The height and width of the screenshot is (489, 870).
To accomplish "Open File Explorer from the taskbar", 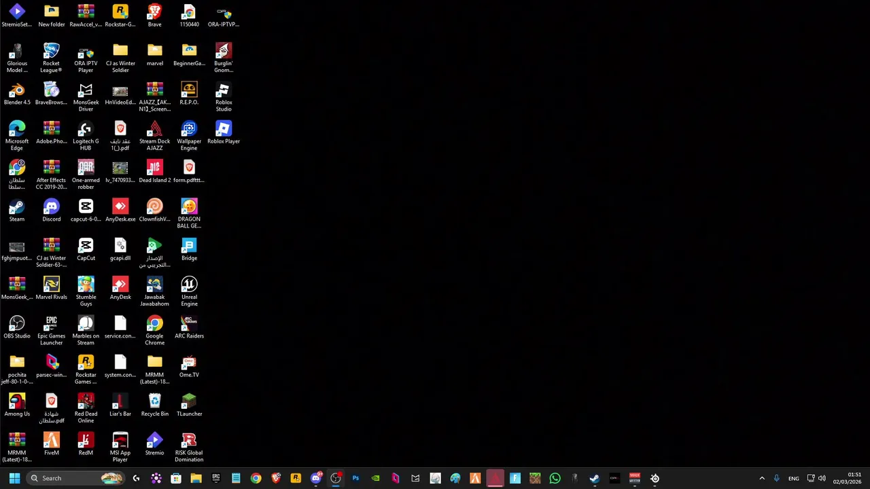I will [196, 478].
